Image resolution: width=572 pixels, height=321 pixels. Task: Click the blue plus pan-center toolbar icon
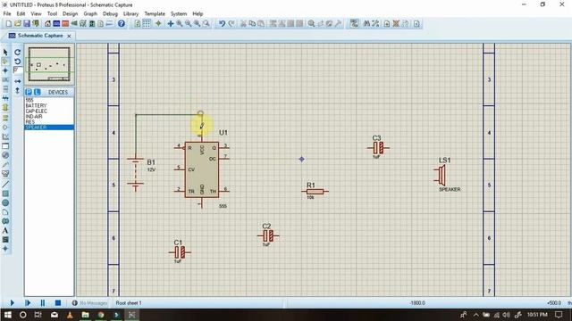tap(171, 24)
